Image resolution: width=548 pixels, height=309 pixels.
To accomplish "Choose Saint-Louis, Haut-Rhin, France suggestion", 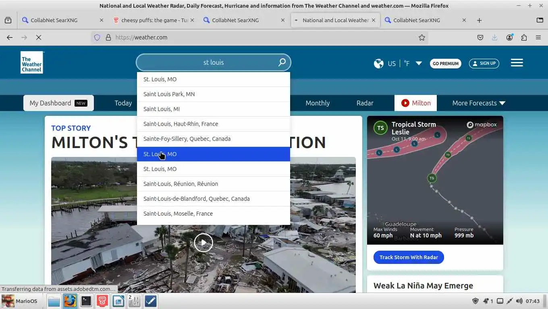I will (214, 124).
